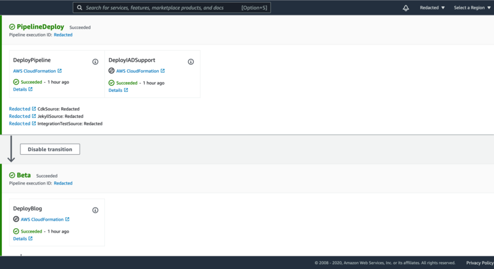This screenshot has height=269, width=494.
Task: Click external icon beside JekyllSource link
Action: 34,116
